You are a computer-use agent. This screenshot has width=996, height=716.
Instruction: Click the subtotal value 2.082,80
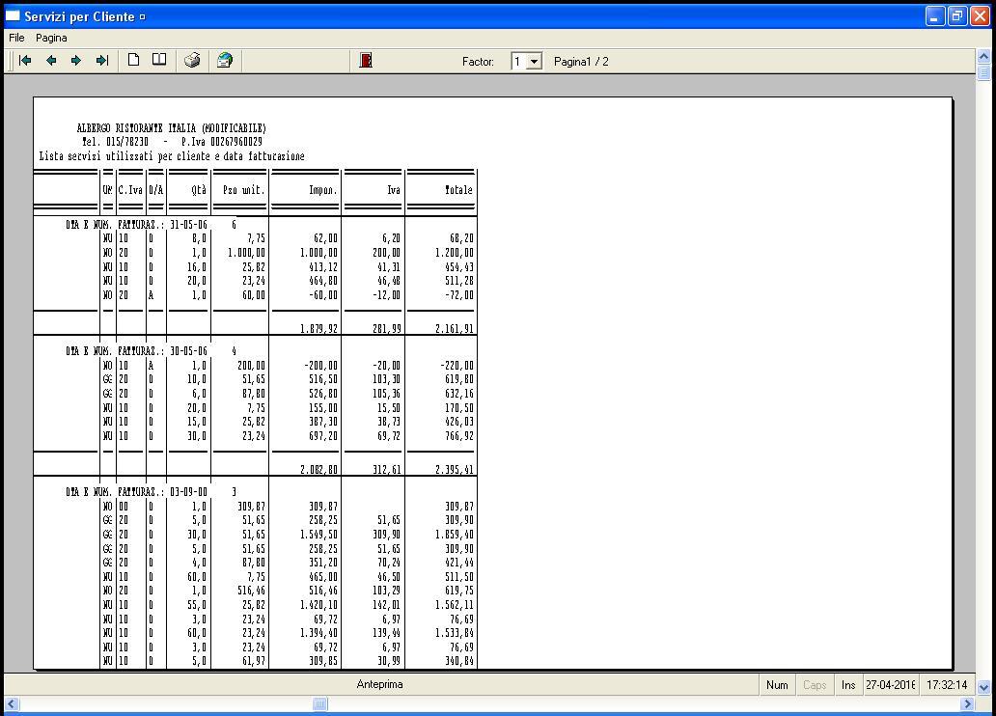pos(318,470)
